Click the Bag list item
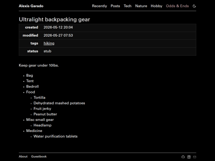Screen dimensions: 215x161 [29, 76]
